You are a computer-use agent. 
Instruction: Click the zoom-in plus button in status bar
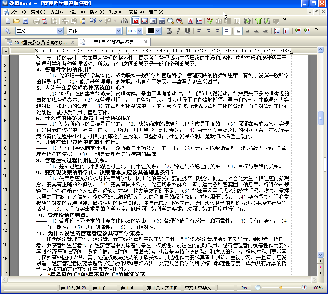click(x=305, y=287)
